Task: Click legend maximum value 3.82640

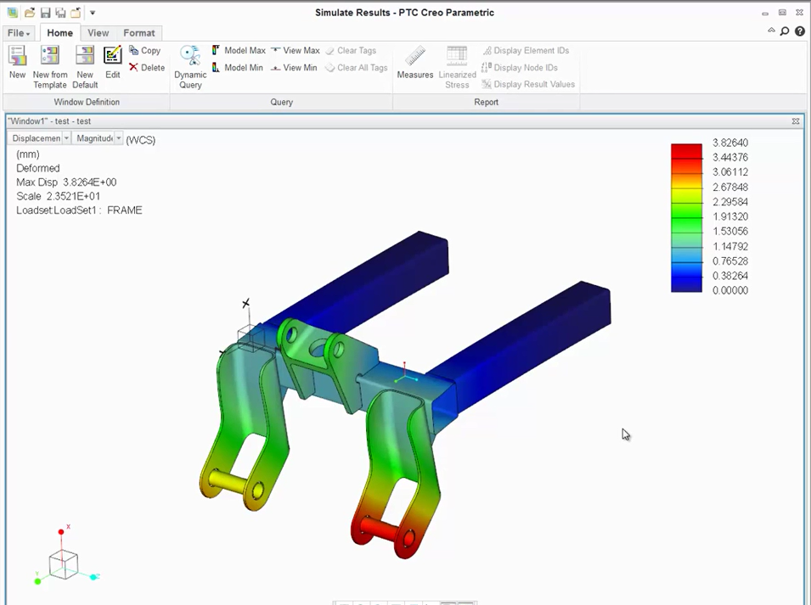Action: pos(729,143)
